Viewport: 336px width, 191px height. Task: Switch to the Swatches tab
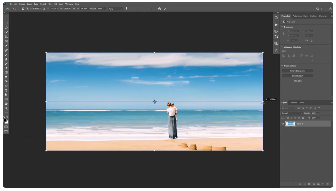click(313, 16)
